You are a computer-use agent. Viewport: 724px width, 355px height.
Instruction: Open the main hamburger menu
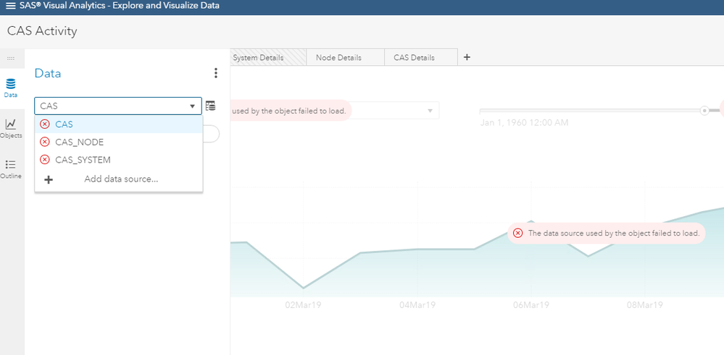pyautogui.click(x=10, y=6)
